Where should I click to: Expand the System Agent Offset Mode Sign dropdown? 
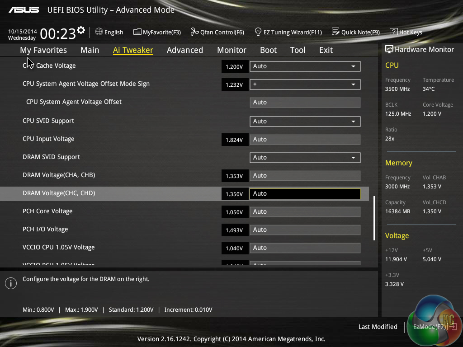pos(305,84)
